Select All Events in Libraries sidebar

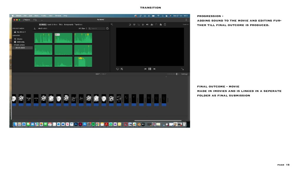[x=21, y=42]
